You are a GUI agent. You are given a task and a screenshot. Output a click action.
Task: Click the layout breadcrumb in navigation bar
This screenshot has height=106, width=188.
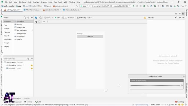[x=48, y=6]
